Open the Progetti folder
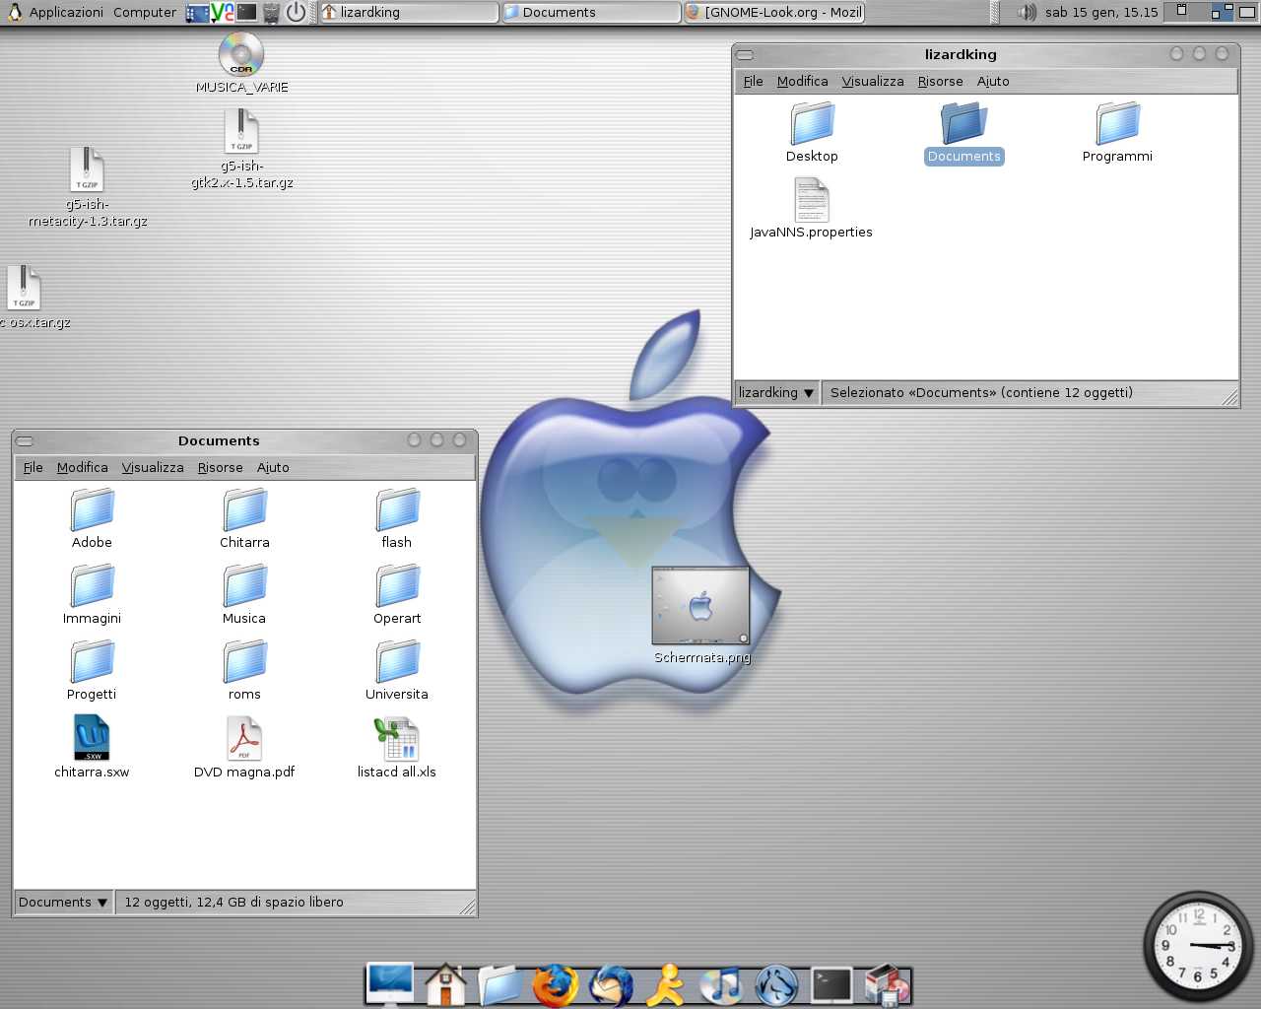This screenshot has height=1009, width=1261. click(92, 671)
